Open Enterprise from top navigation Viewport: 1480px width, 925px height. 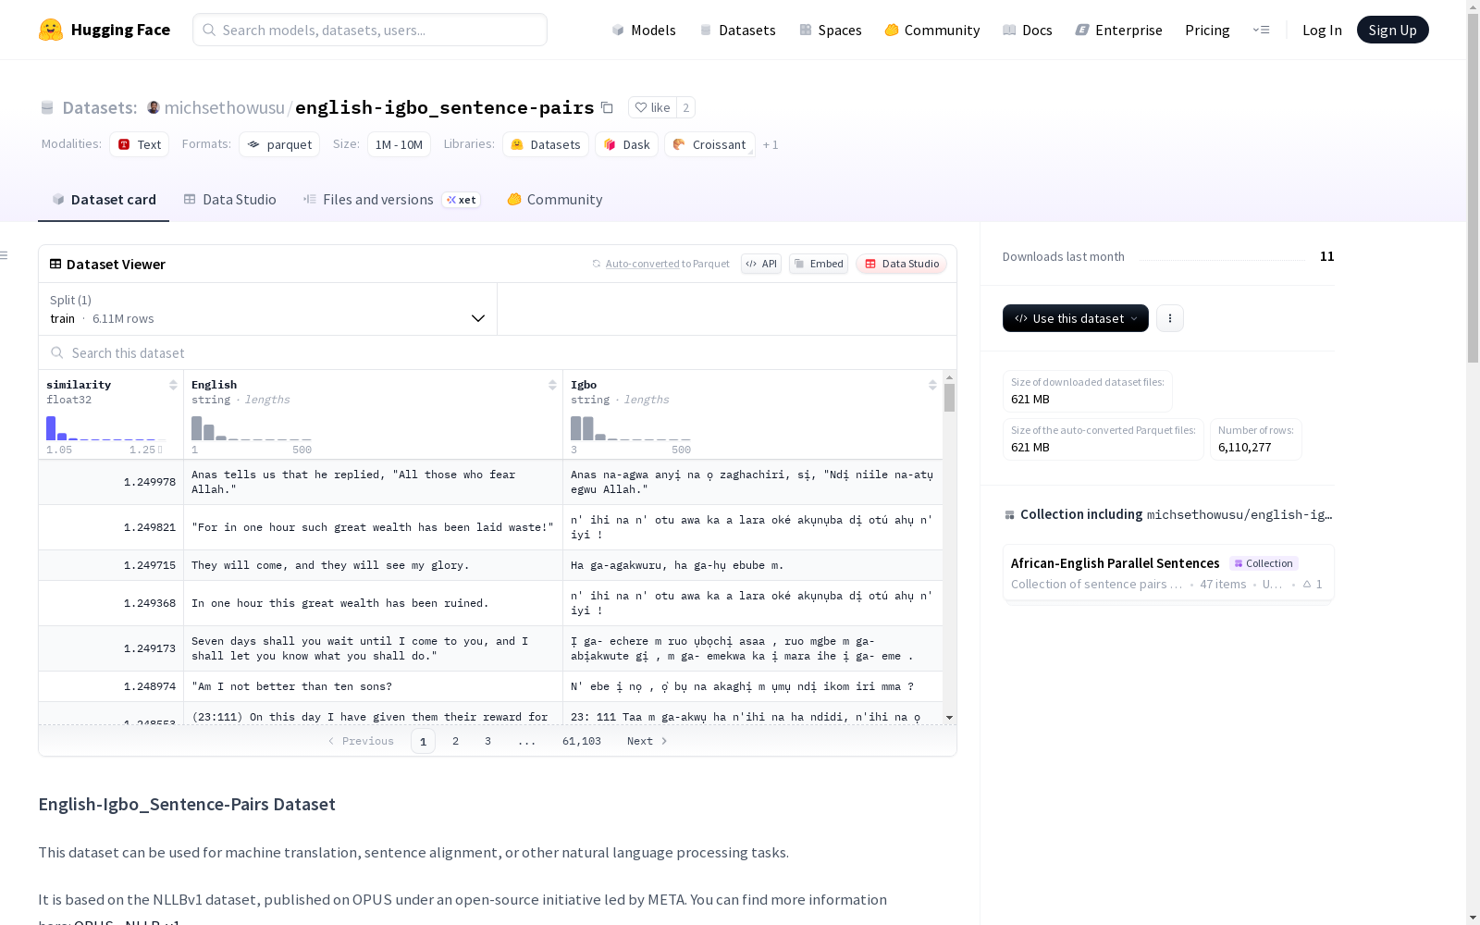pyautogui.click(x=1119, y=30)
